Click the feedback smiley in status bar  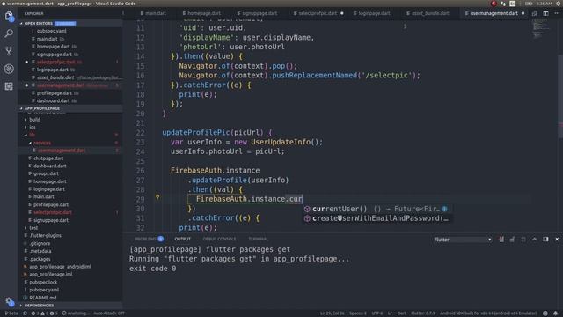pyautogui.click(x=545, y=313)
